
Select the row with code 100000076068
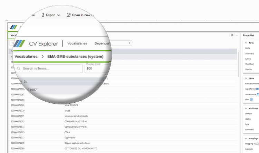click(123, 100)
